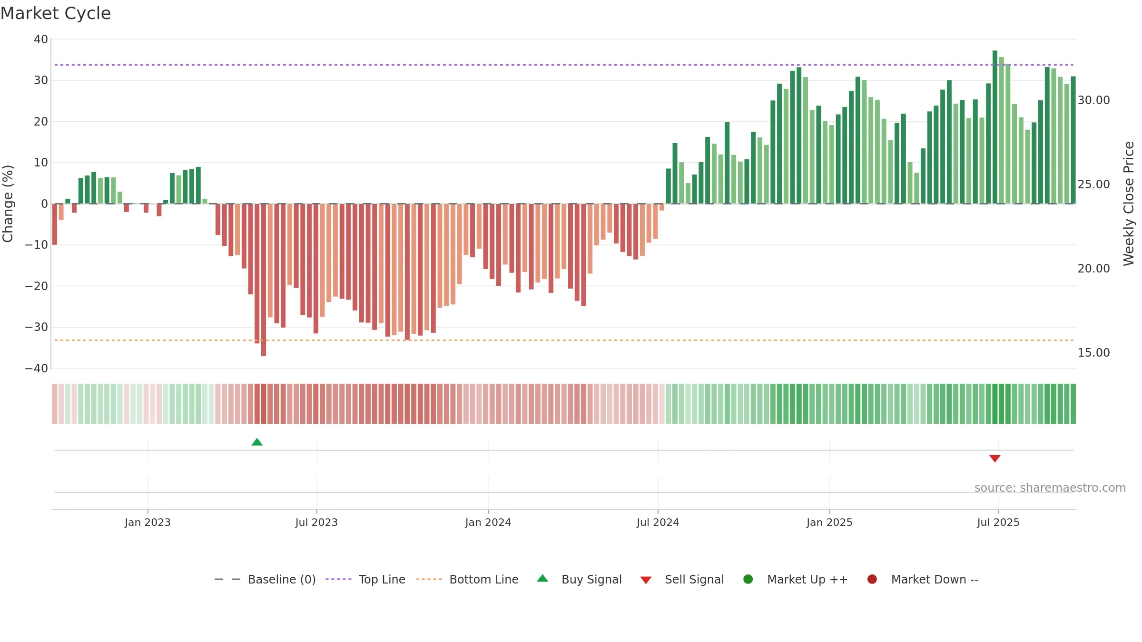Toggle Bottom Line legend entry
The image size is (1142, 642).
(x=467, y=579)
